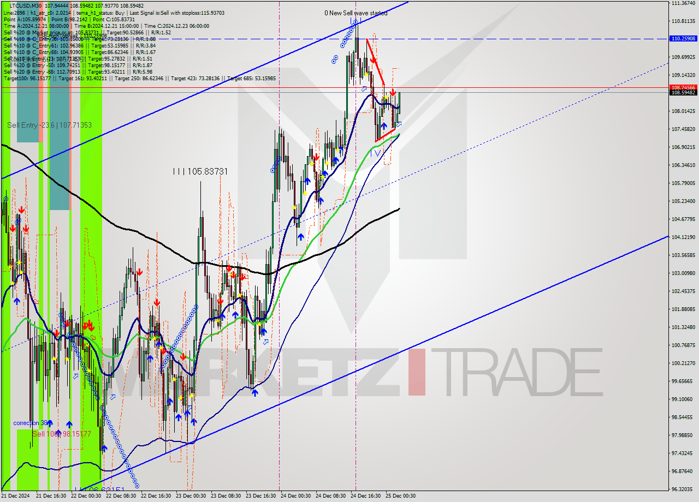Select the '23 Dec 00:30' time axis label
The image size is (699, 502).
(x=191, y=496)
